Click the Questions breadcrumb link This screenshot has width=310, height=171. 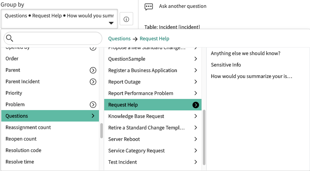tap(119, 39)
